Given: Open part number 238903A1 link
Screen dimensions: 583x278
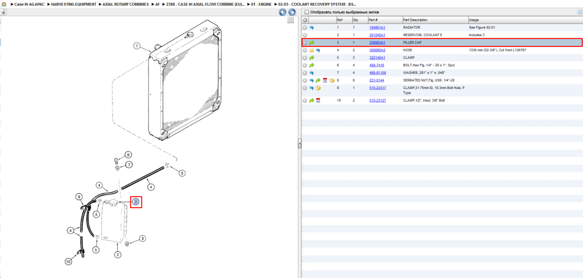Looking at the screenshot, I should (x=377, y=42).
